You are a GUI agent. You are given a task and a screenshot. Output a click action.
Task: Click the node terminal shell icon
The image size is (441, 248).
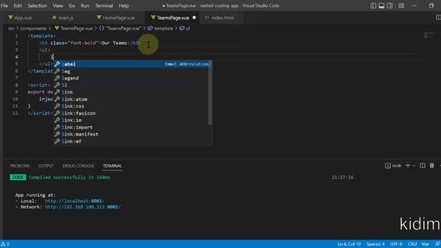click(x=387, y=165)
